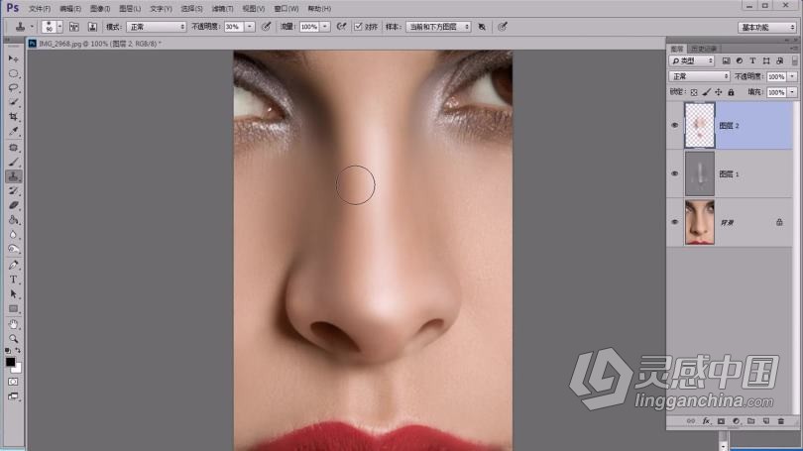803x451 pixels.
Task: Open the 窗口(W) Window menu
Action: click(287, 9)
